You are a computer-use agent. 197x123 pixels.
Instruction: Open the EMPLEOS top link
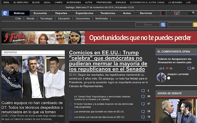coord(121,2)
